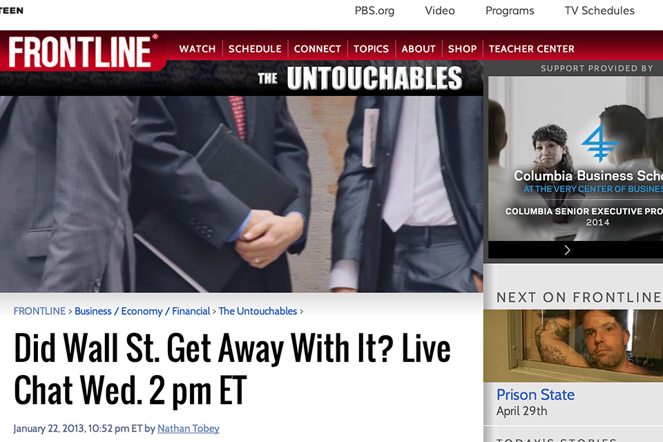Click the Prison State thumbnail image
The height and width of the screenshot is (442, 663).
[573, 345]
